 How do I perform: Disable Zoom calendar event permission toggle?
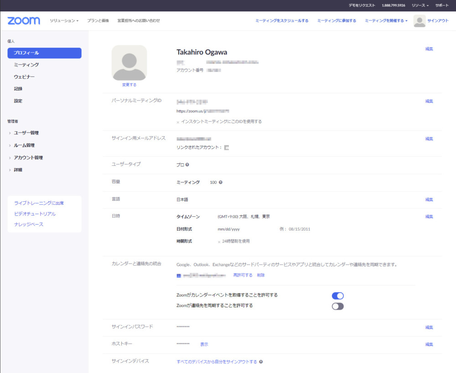337,296
